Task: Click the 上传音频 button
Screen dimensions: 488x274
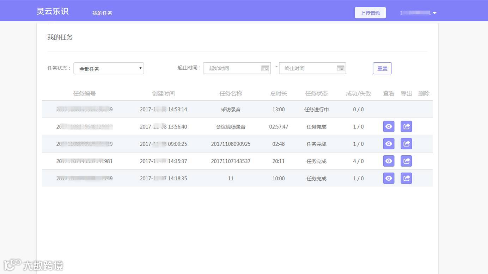Action: tap(370, 13)
